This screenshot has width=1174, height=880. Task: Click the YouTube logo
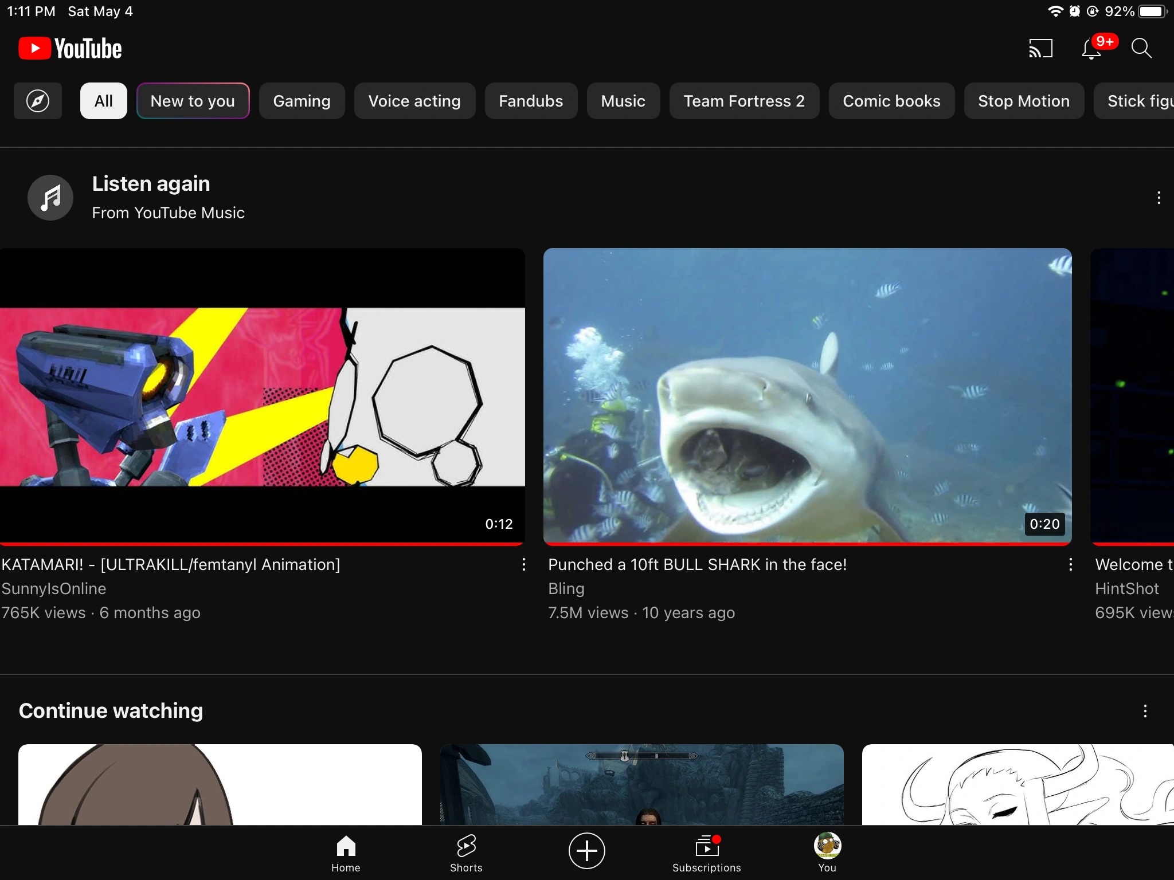pos(70,49)
